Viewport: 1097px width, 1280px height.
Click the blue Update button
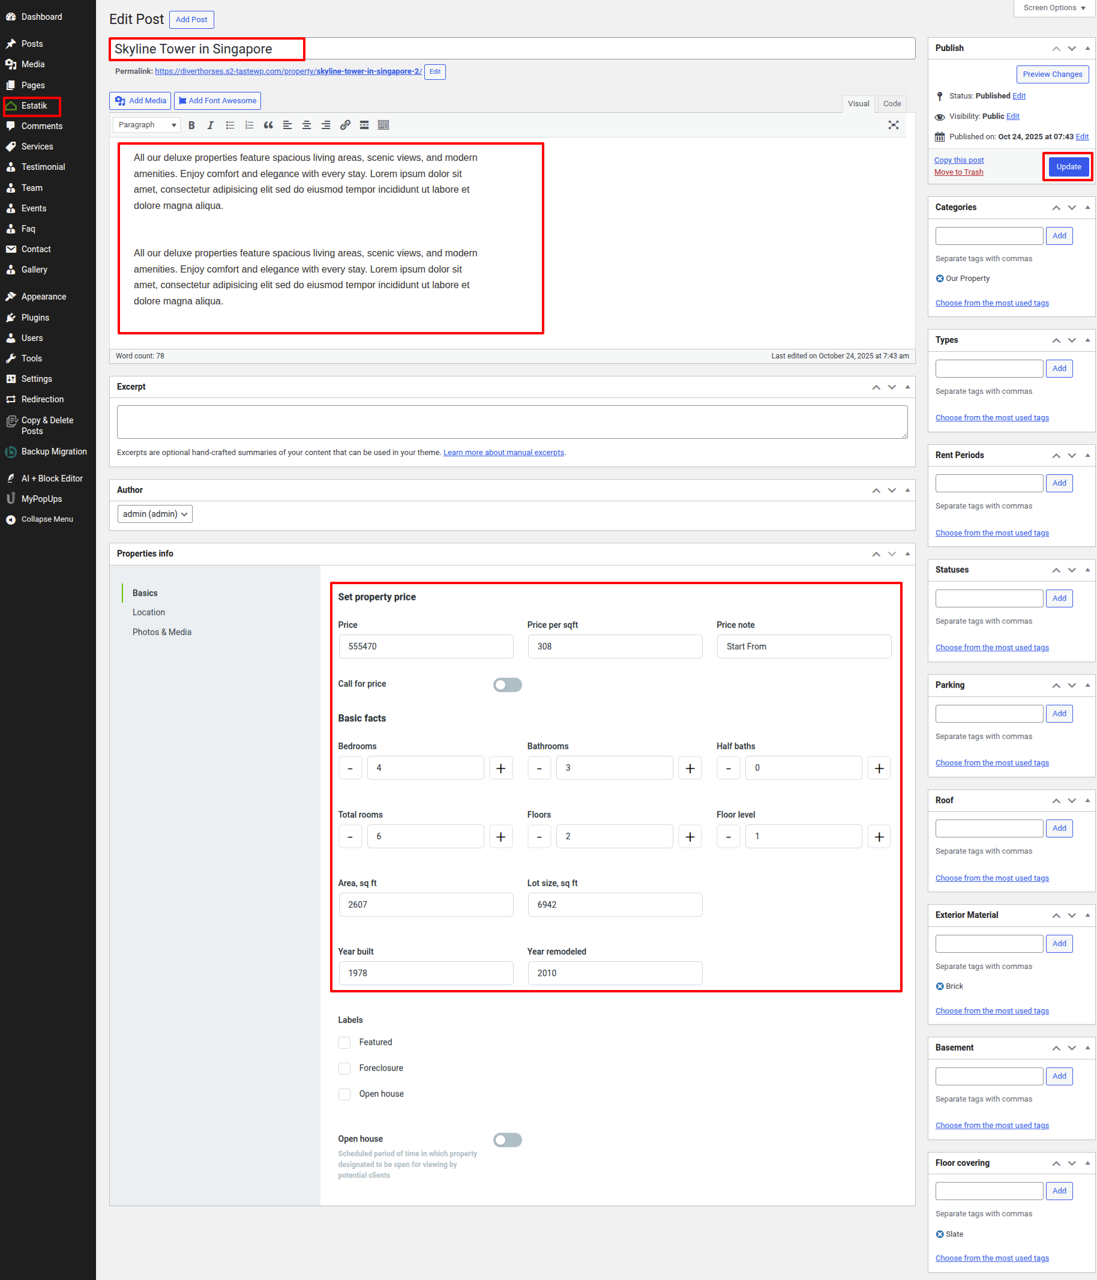tap(1068, 167)
